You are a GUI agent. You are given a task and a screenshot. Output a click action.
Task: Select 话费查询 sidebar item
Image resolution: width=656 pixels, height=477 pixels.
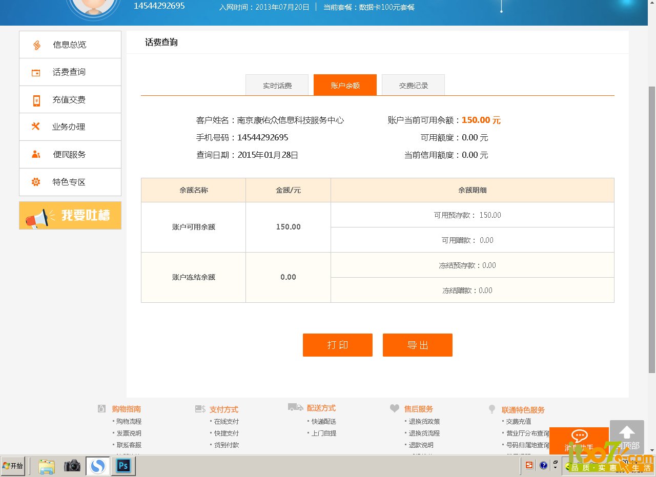tap(70, 72)
